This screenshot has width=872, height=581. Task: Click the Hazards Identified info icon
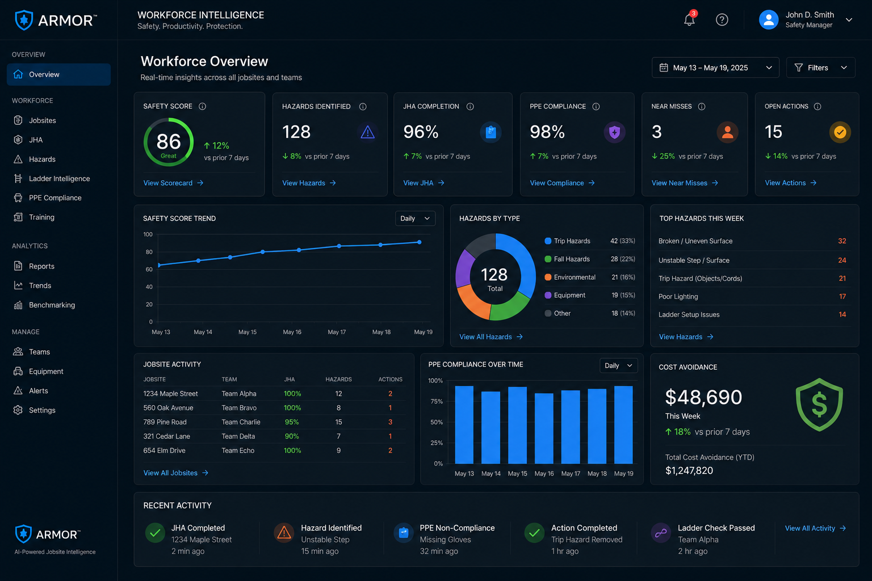(x=363, y=107)
